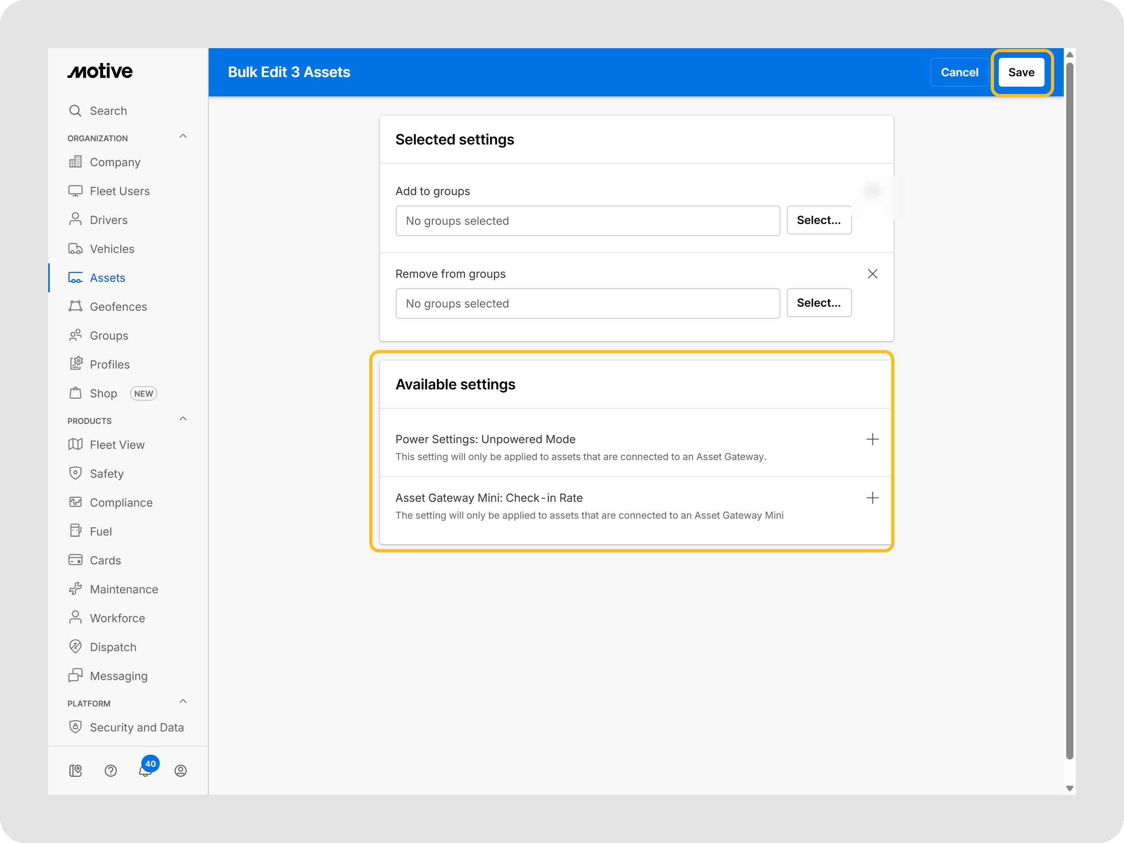Collapse the PRODUCTS section

183,419
